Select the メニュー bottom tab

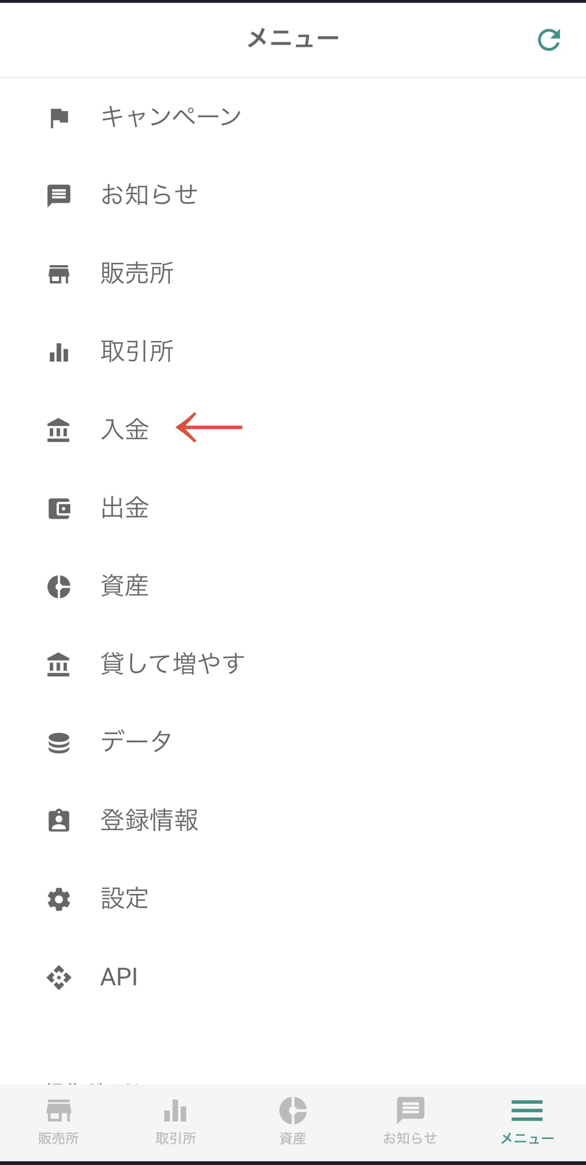[x=527, y=1122]
